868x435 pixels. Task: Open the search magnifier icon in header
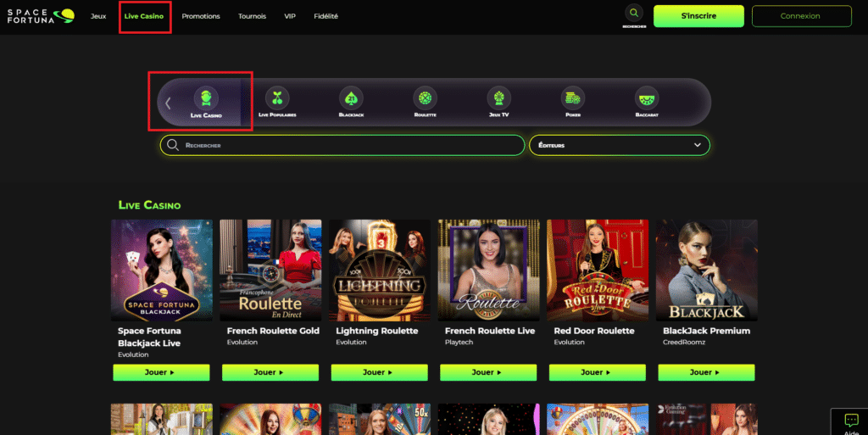tap(634, 13)
